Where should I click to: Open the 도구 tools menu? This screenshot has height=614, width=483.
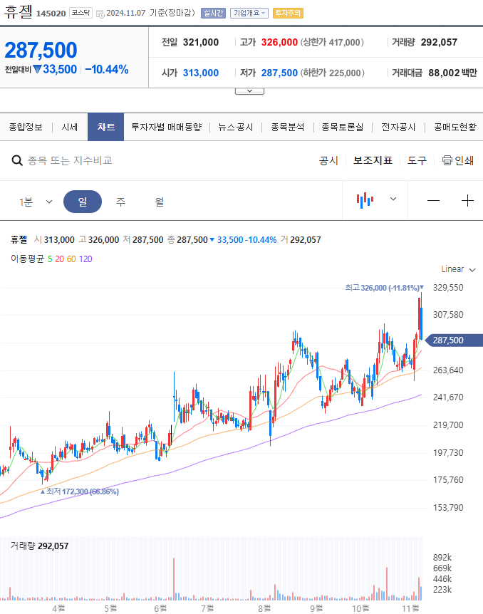(417, 160)
